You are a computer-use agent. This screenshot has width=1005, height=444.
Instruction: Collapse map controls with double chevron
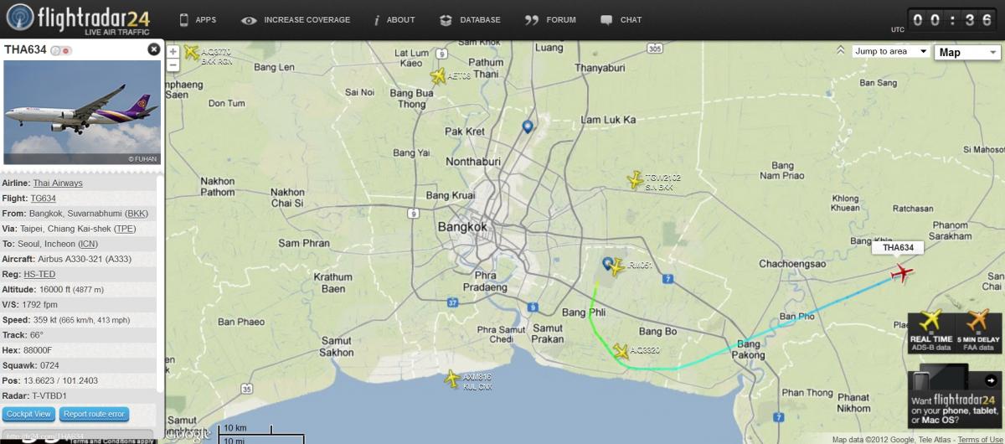(x=840, y=51)
